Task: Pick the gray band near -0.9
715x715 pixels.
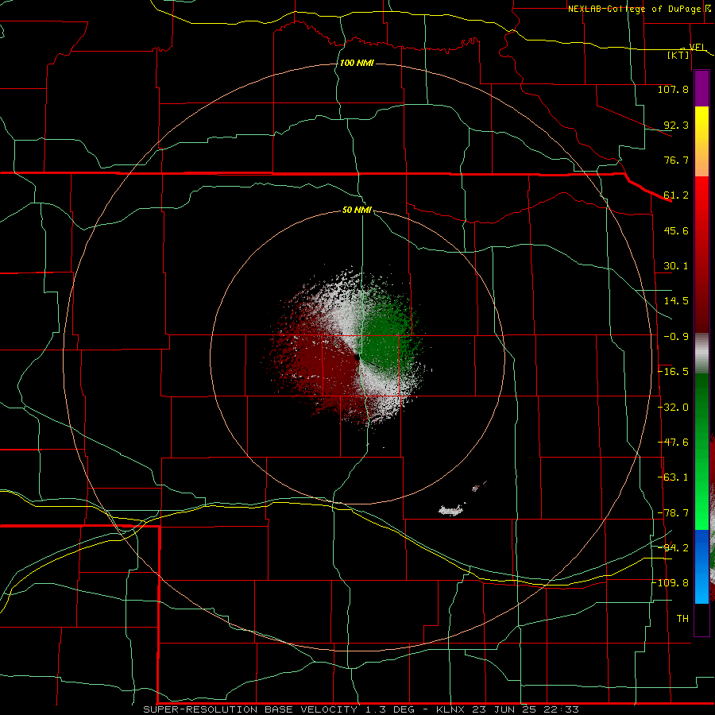Action: click(x=701, y=354)
